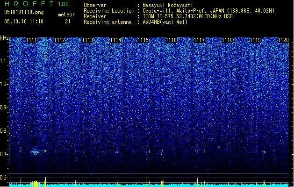Click the A504HB(yagi 4el) antenna text
Screen dimensions: 294x187
click(165, 22)
